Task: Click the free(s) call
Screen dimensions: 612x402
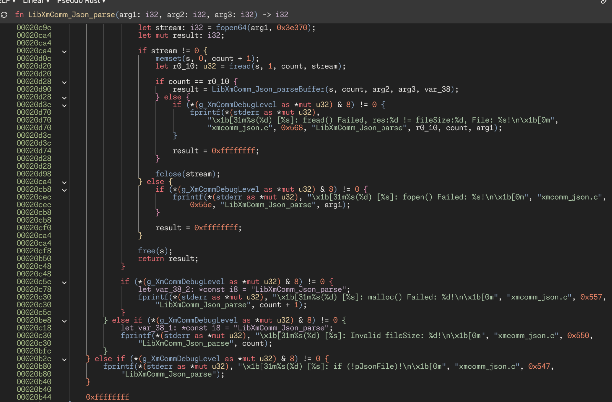Action: click(x=155, y=251)
